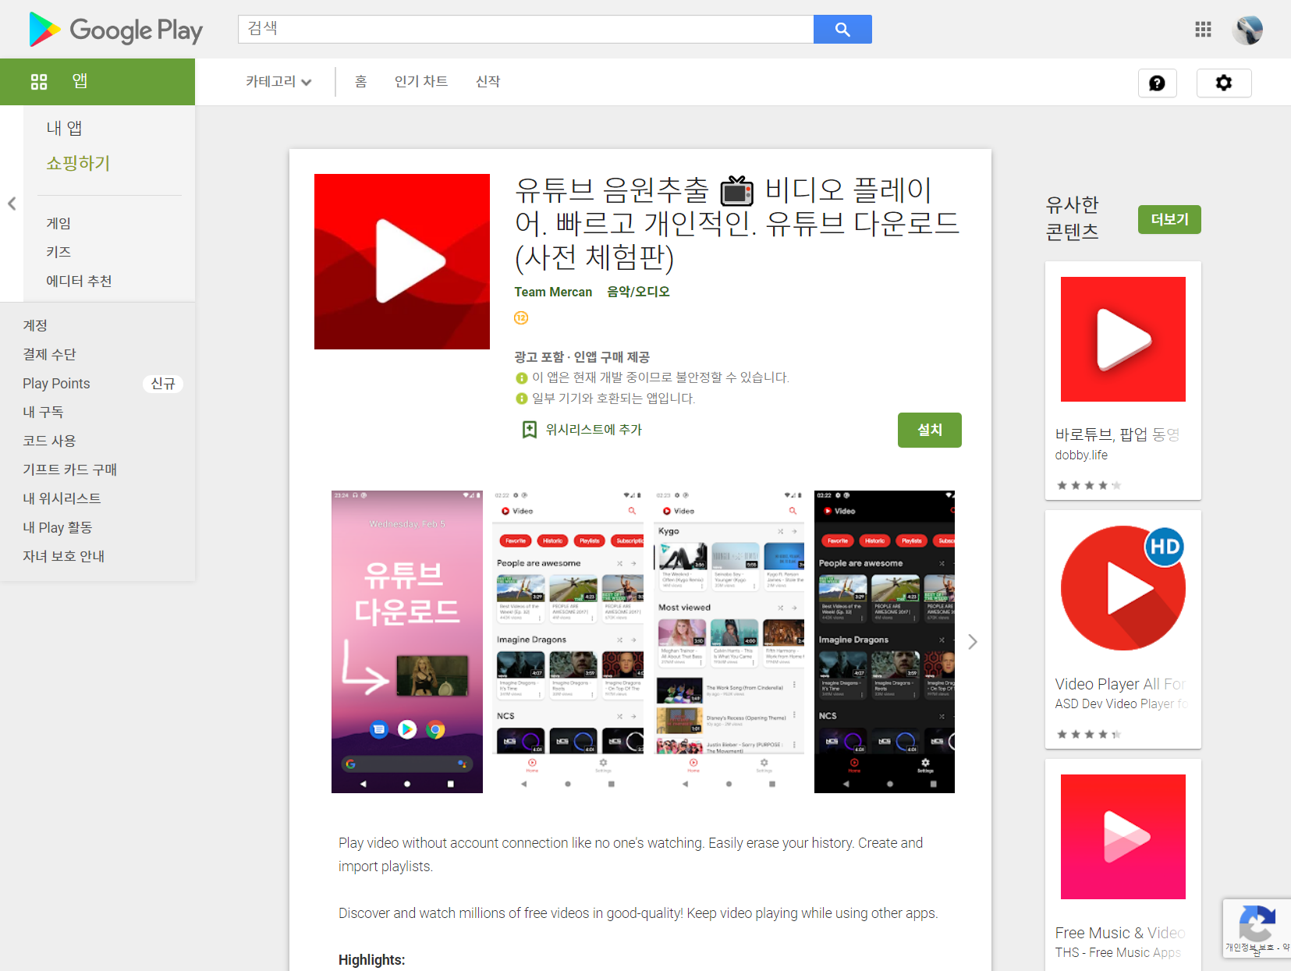Screen dimensions: 1291x971
Task: Click the 위시리스트에 추가 text
Action: [594, 430]
